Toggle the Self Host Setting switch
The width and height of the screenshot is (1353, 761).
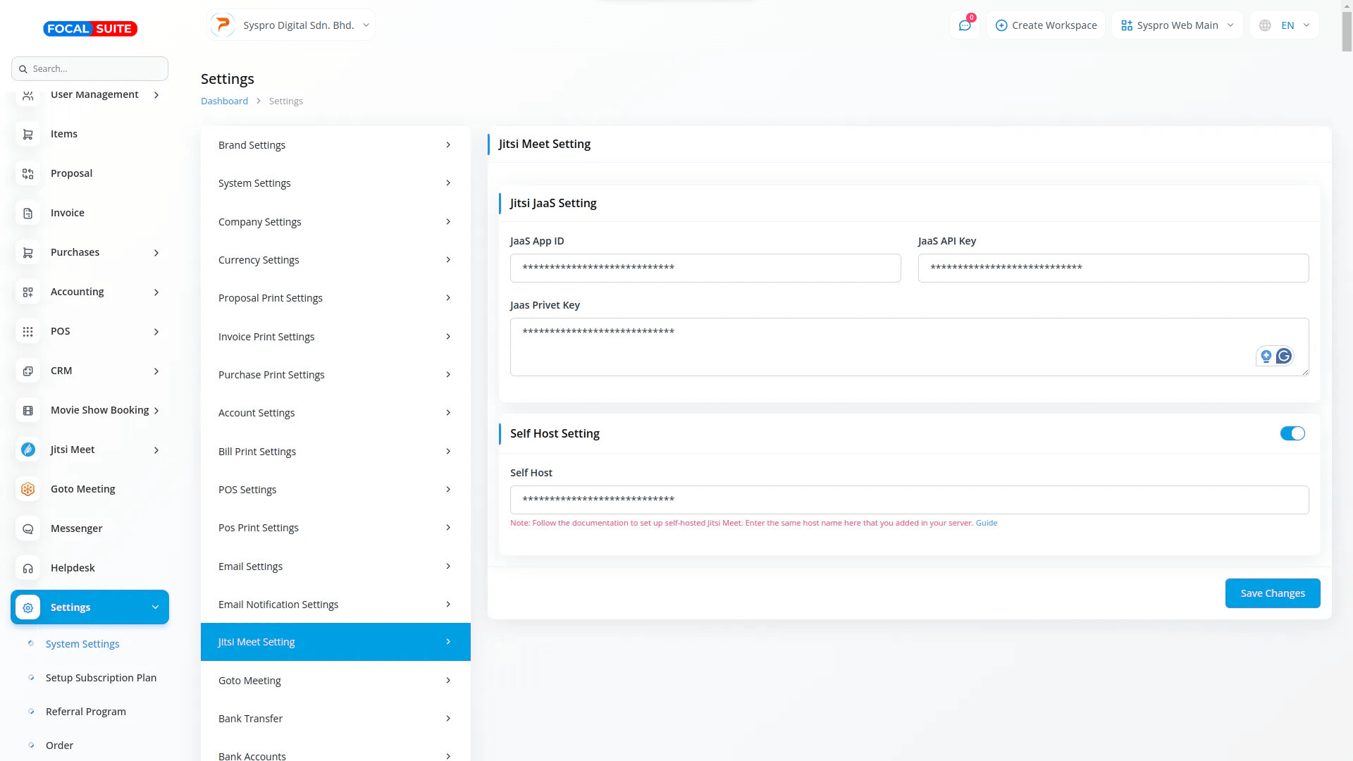pos(1292,433)
